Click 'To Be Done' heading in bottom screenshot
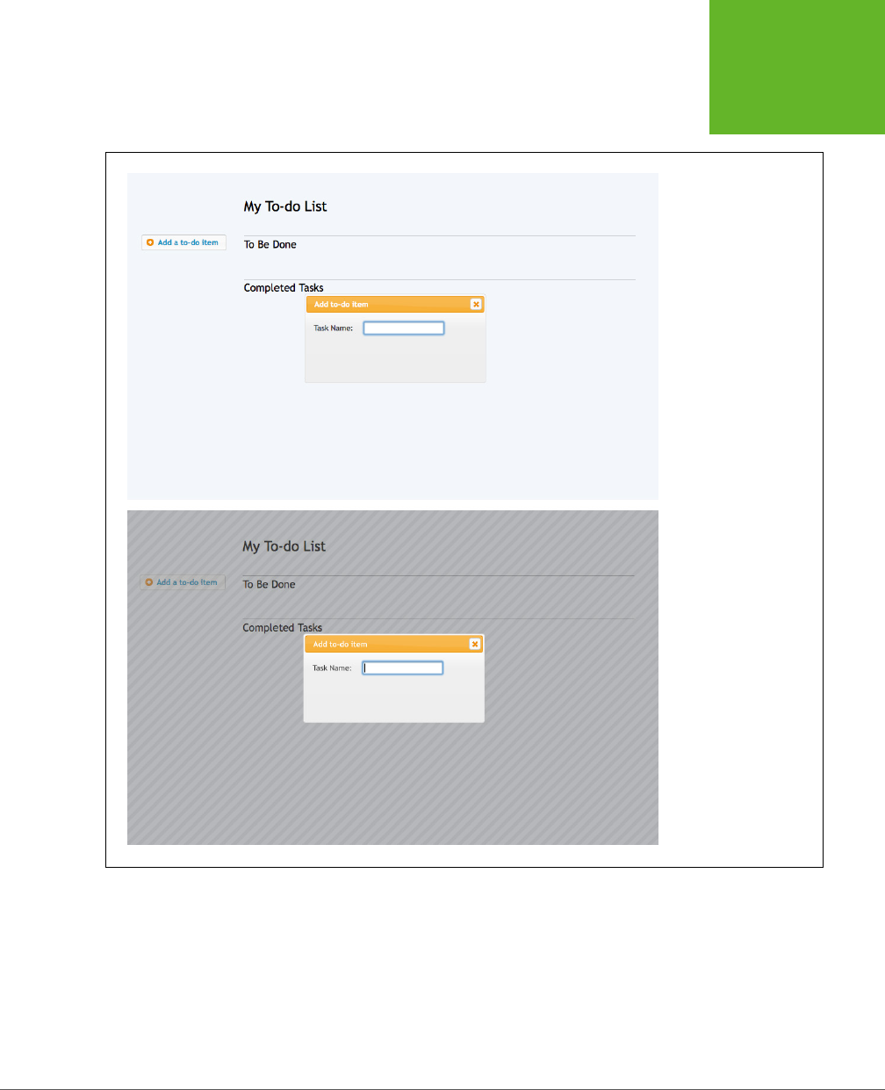 coord(270,584)
